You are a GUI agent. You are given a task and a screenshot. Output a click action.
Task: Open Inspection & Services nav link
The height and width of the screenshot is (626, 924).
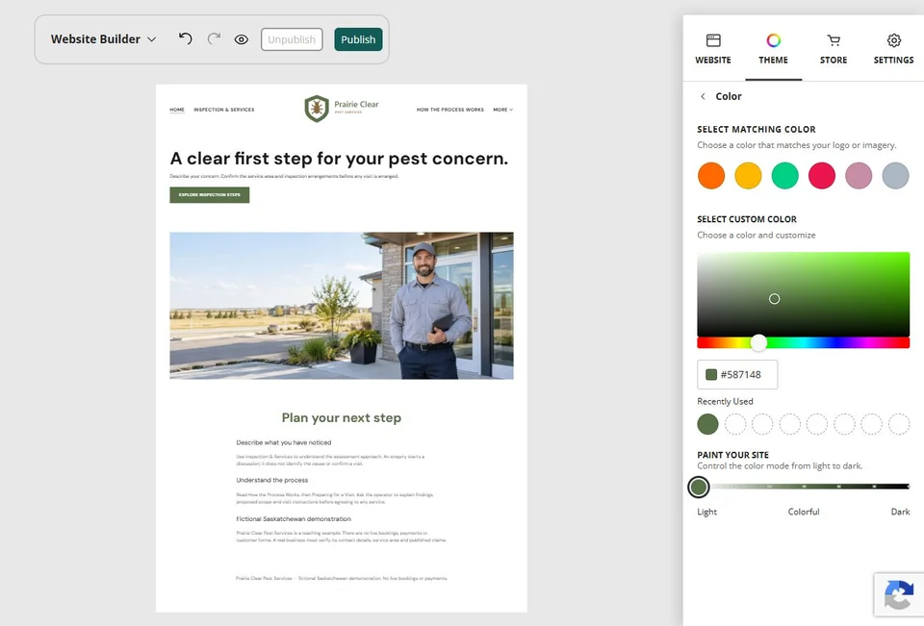click(x=224, y=110)
